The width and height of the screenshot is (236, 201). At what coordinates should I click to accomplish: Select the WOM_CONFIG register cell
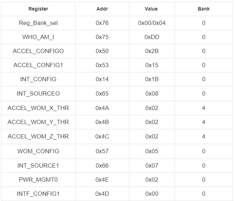point(38,151)
